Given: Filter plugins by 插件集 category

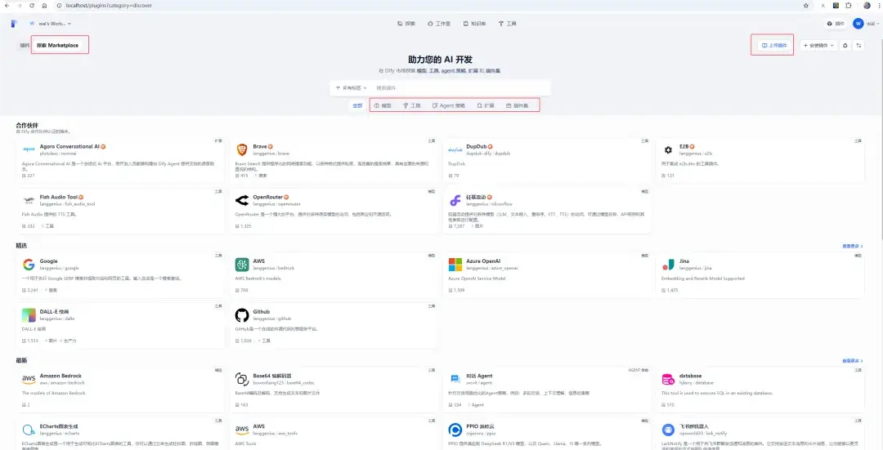Looking at the screenshot, I should click(517, 105).
